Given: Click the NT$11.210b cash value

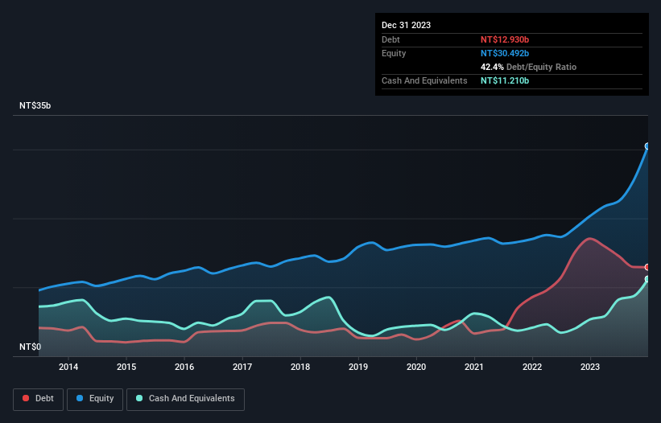Looking at the screenshot, I should (505, 80).
